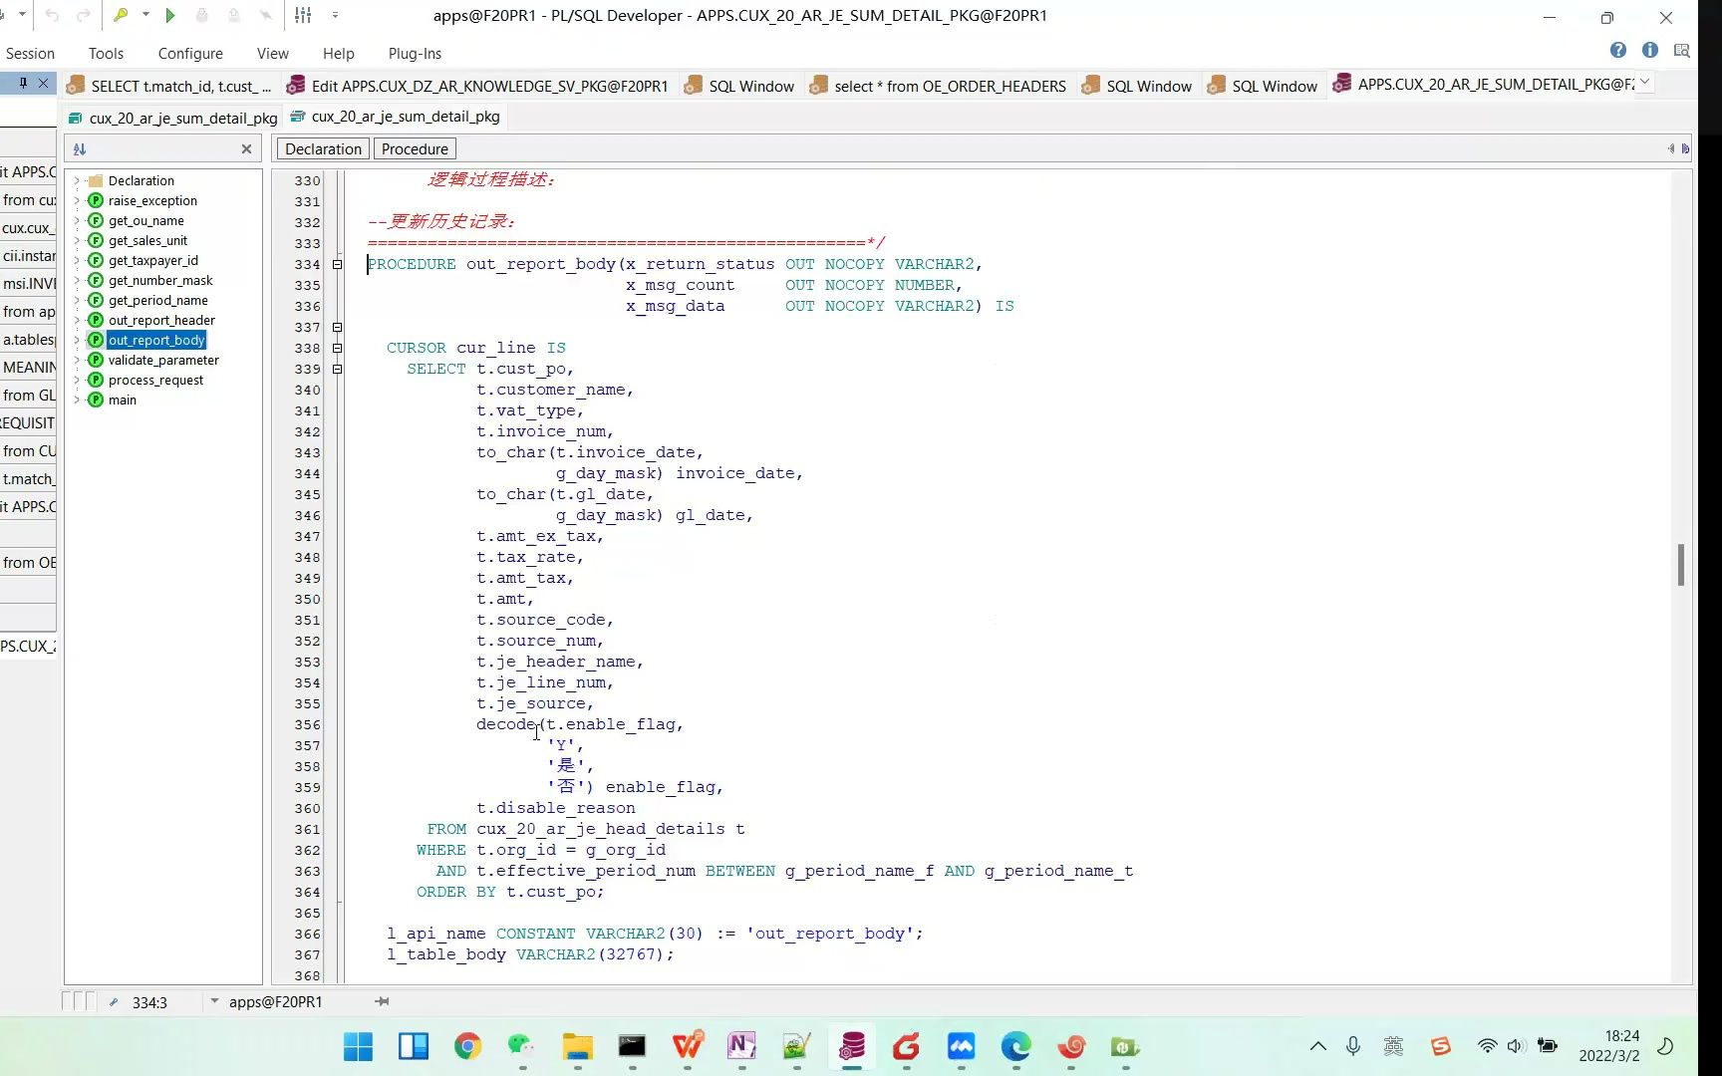Switch to SELECT t.match_id window tab
1722x1076 pixels.
coord(168,86)
